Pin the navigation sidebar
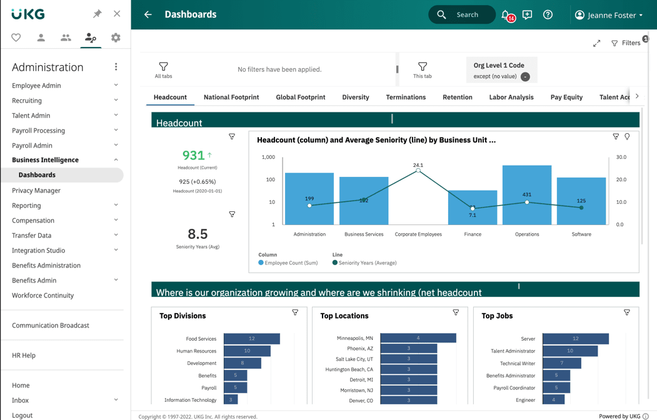Image resolution: width=657 pixels, height=420 pixels. (98, 14)
